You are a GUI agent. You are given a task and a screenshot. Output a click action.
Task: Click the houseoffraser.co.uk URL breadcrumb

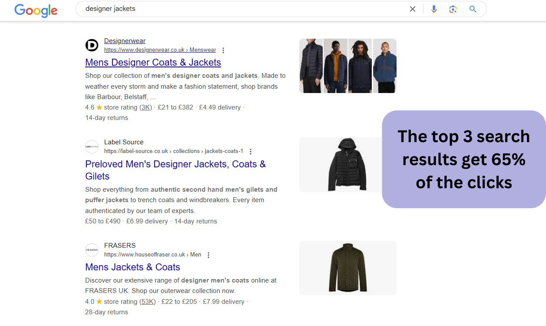click(x=152, y=255)
